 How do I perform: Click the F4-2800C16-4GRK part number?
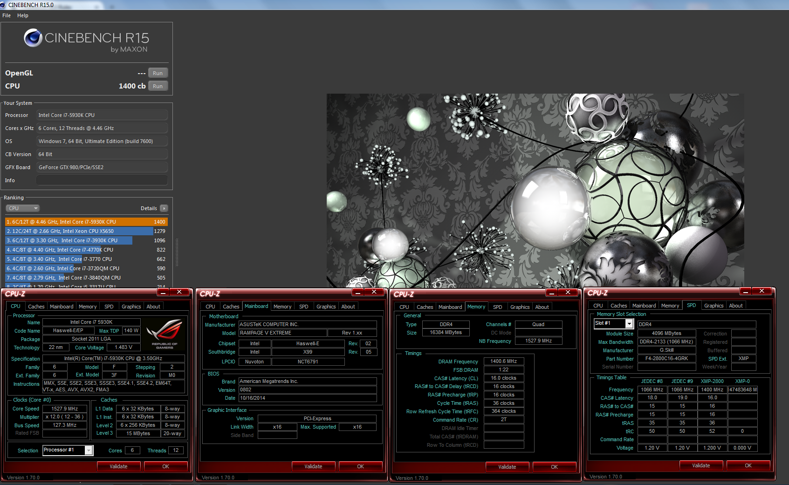click(666, 359)
